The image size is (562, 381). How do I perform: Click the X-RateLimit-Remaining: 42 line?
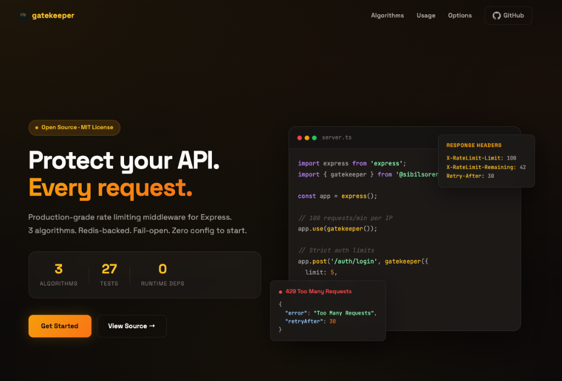click(486, 167)
